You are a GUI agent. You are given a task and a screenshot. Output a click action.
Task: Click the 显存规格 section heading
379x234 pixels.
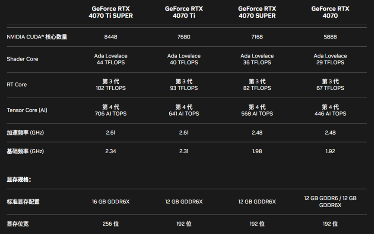pyautogui.click(x=19, y=179)
